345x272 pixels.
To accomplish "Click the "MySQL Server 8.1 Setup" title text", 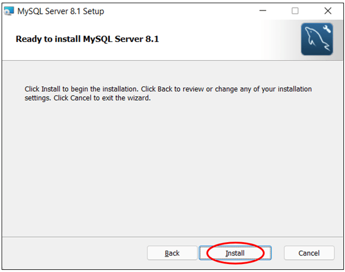I will coord(61,11).
